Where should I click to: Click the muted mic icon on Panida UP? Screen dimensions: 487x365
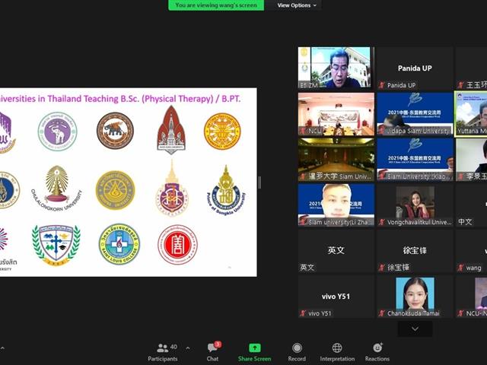pos(381,85)
